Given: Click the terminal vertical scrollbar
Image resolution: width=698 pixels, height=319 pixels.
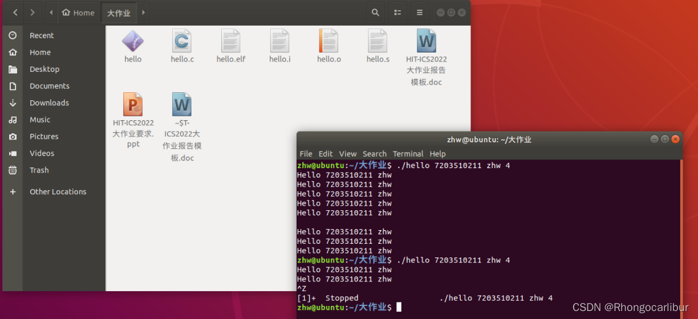Looking at the screenshot, I should pos(680,239).
